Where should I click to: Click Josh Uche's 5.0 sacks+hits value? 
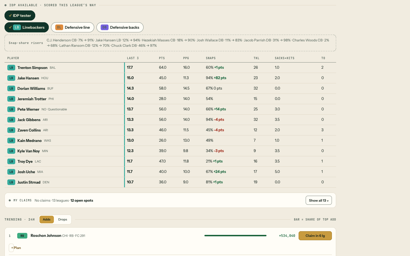(277, 172)
